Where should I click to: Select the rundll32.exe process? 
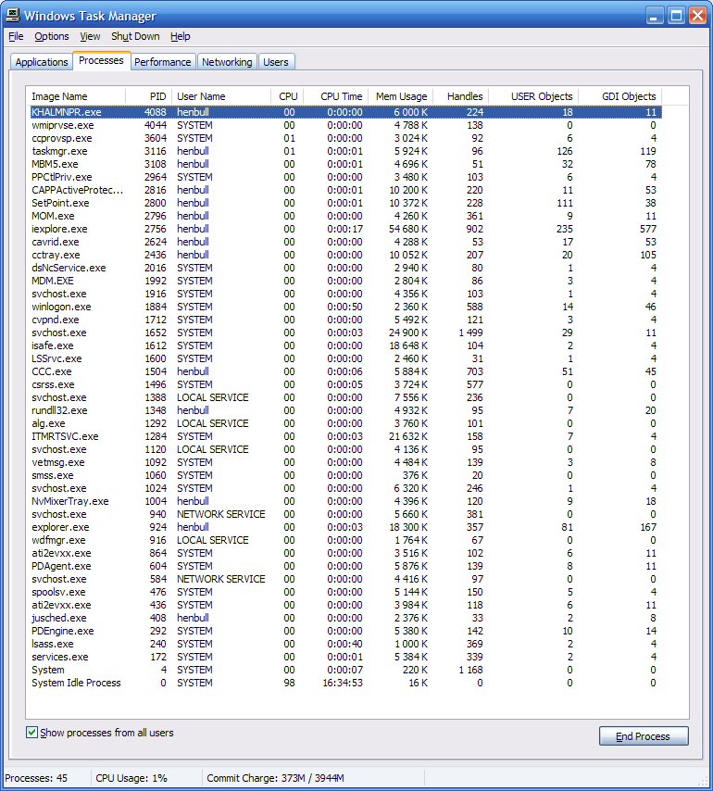pyautogui.click(x=345, y=410)
